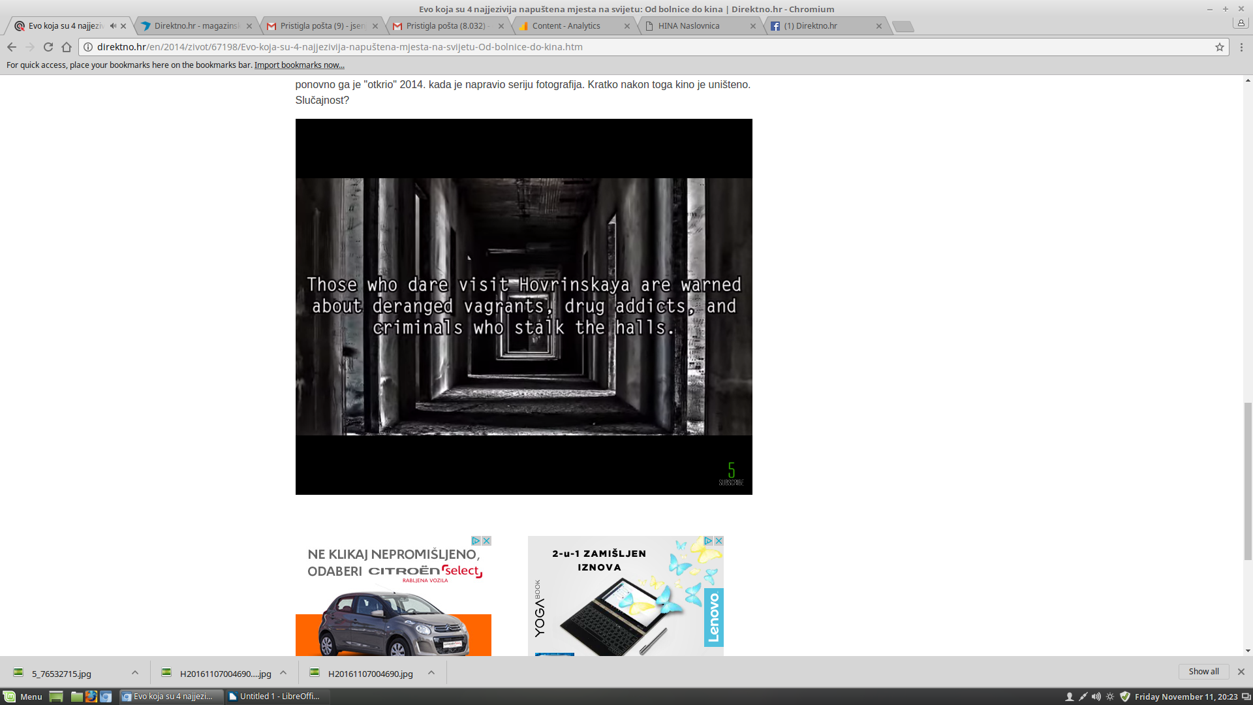Open the Mint Menu button

(23, 697)
